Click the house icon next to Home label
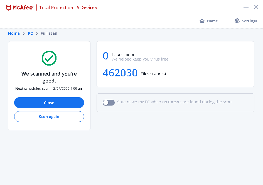 202,21
